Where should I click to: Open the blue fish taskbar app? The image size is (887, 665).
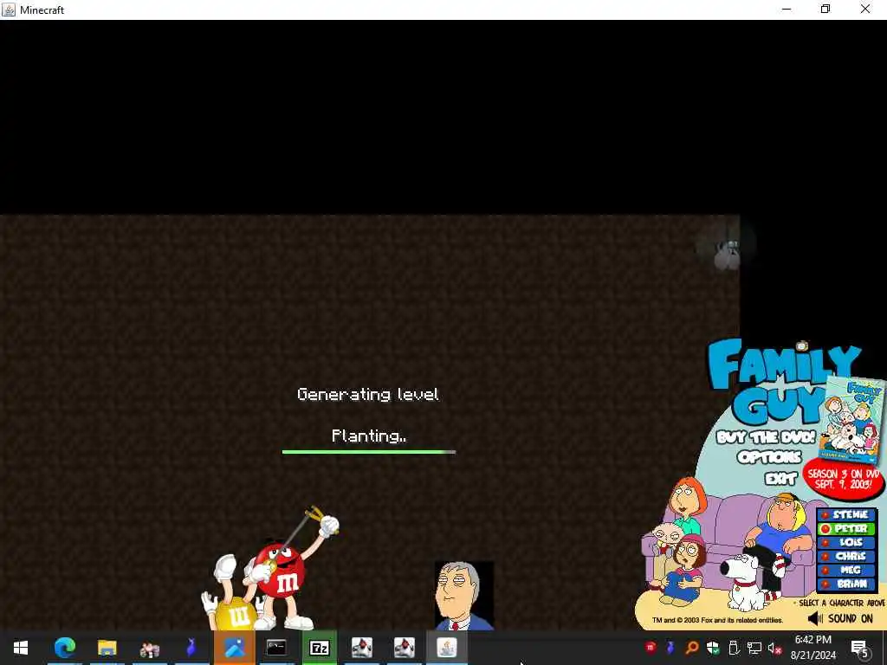[x=191, y=648]
